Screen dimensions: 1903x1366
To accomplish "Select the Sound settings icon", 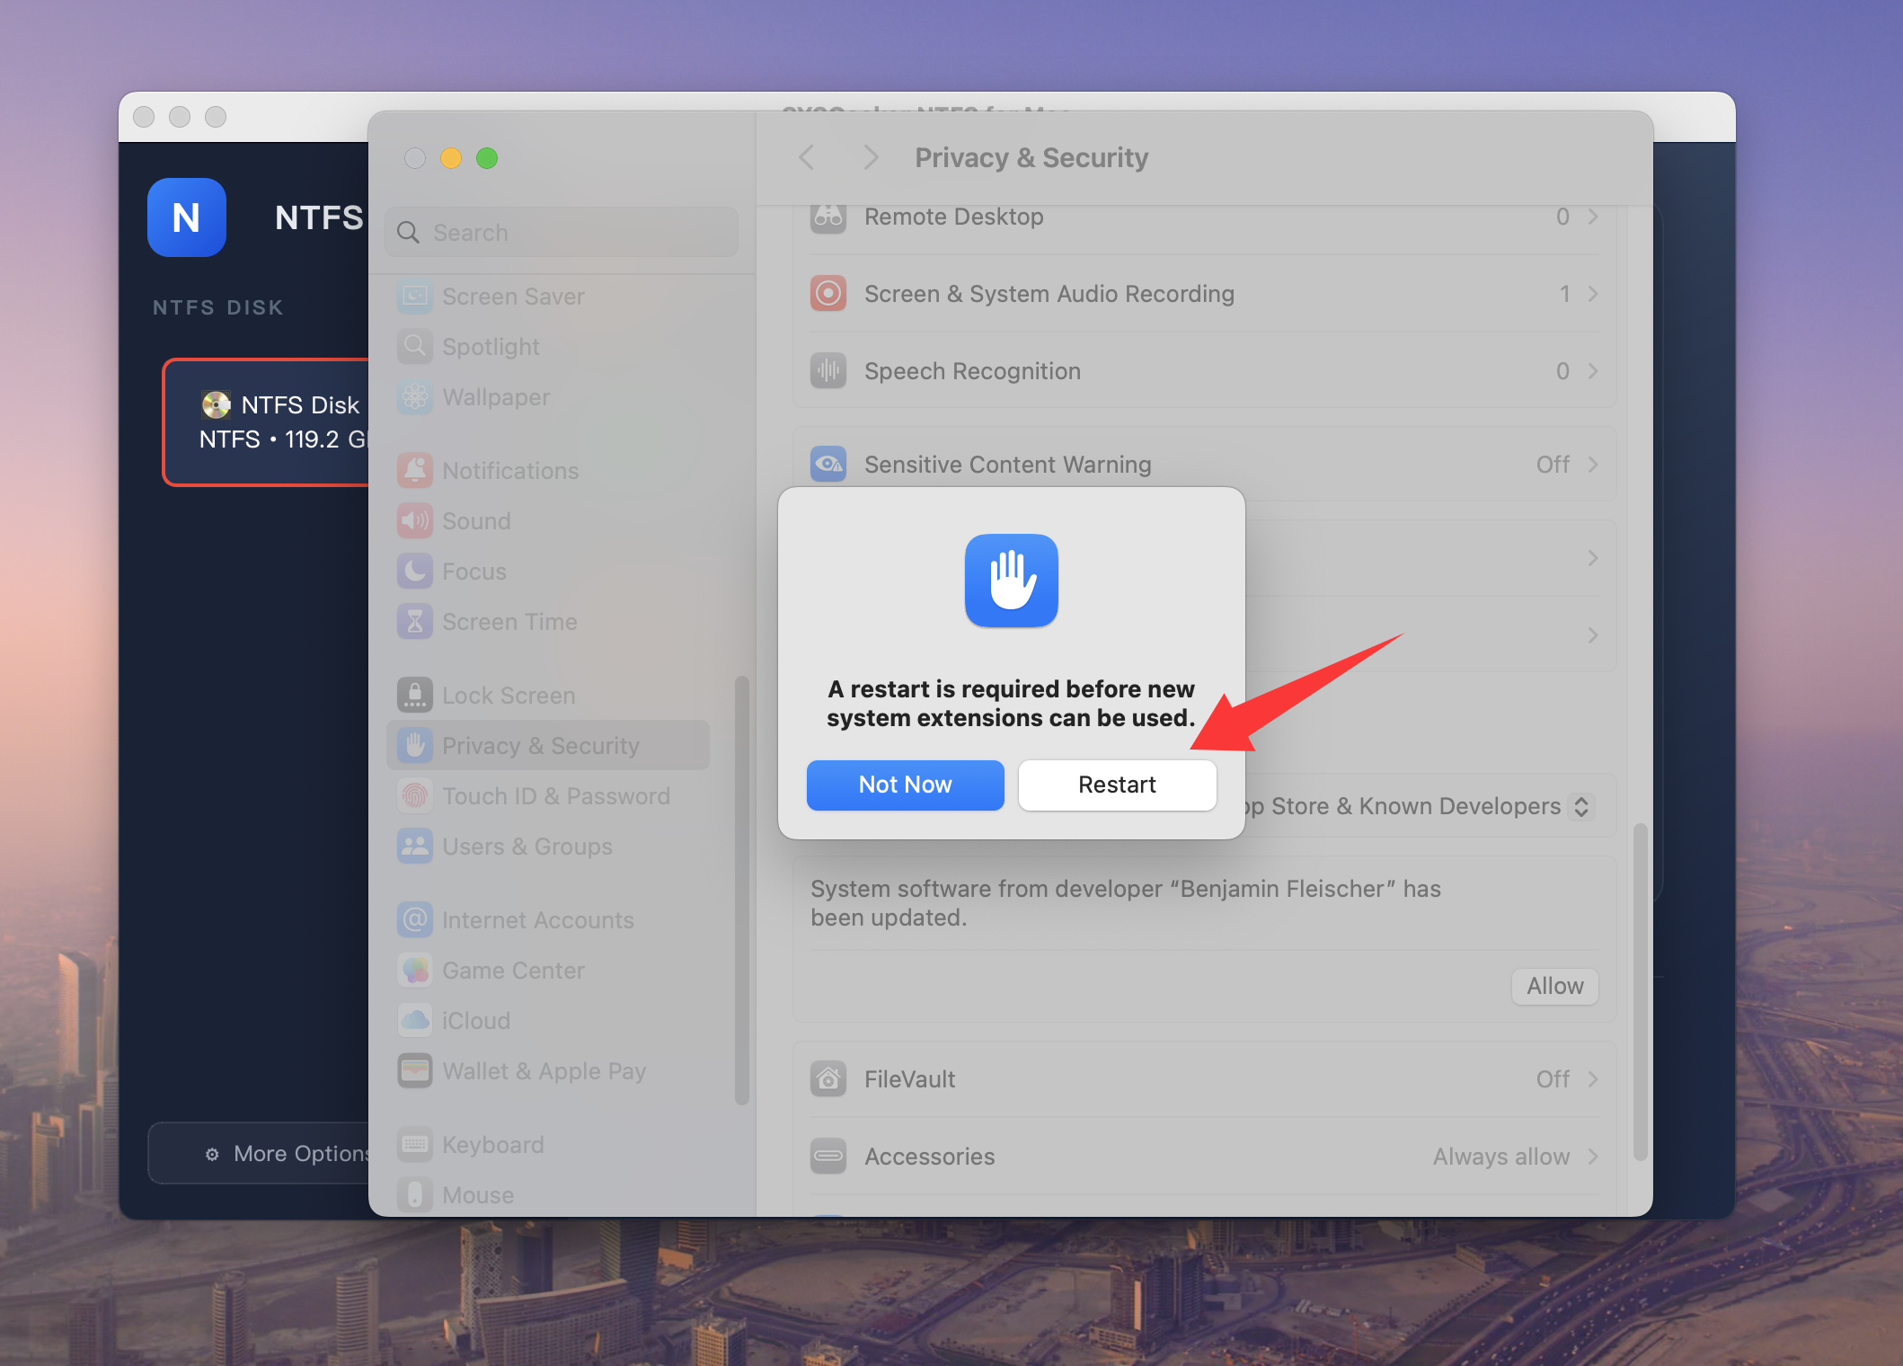I will [x=414, y=520].
